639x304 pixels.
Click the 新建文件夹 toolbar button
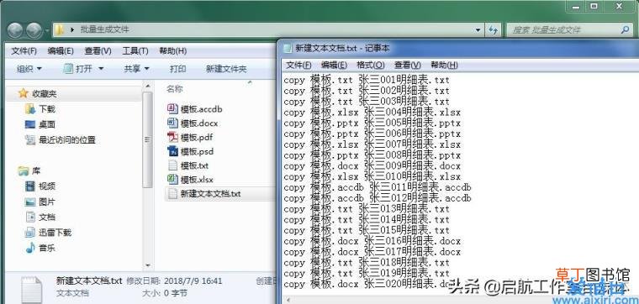(226, 69)
